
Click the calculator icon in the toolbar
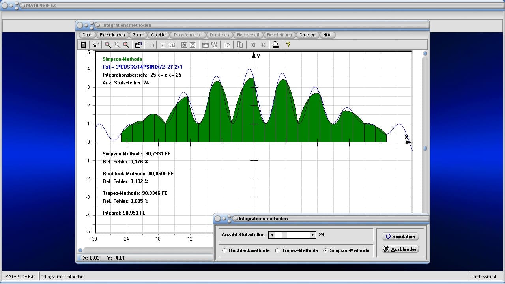[x=83, y=45]
